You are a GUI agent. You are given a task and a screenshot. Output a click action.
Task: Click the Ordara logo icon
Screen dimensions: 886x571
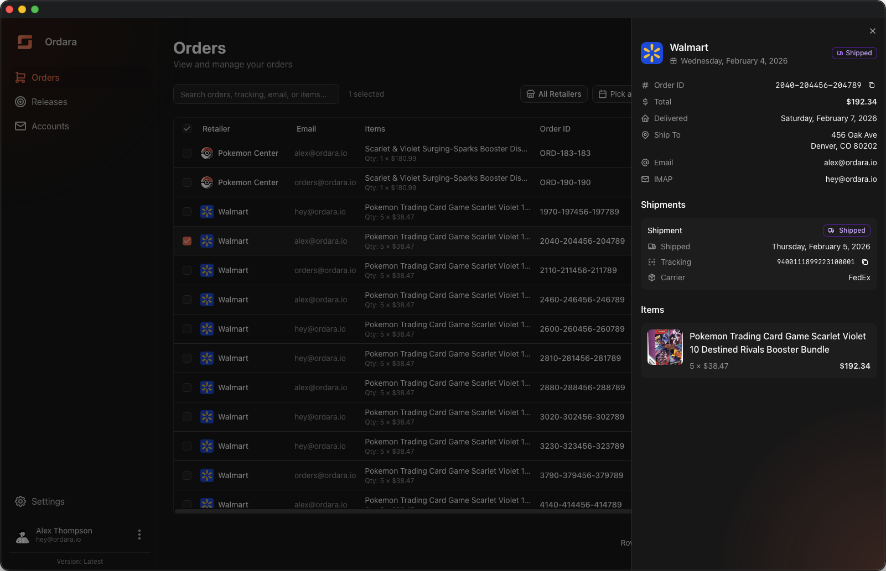[25, 42]
